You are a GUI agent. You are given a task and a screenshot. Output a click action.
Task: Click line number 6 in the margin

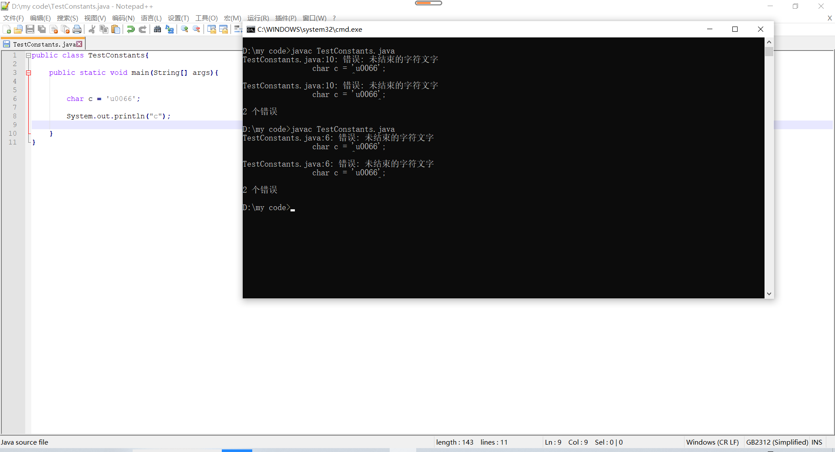coord(14,99)
